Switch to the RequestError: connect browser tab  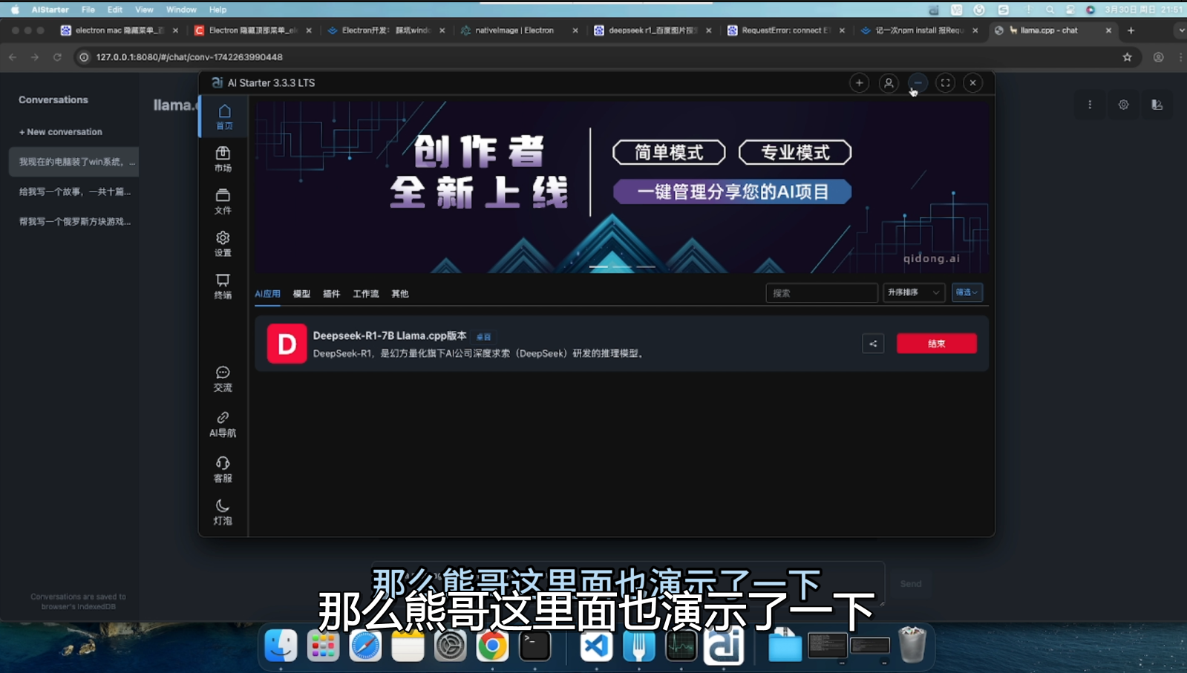click(x=786, y=30)
